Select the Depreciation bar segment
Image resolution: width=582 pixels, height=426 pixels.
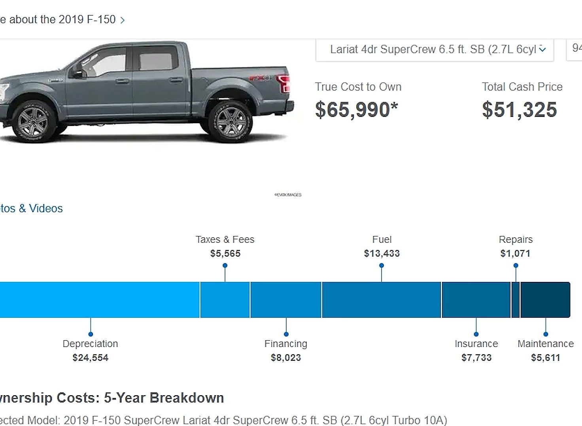[100, 300]
